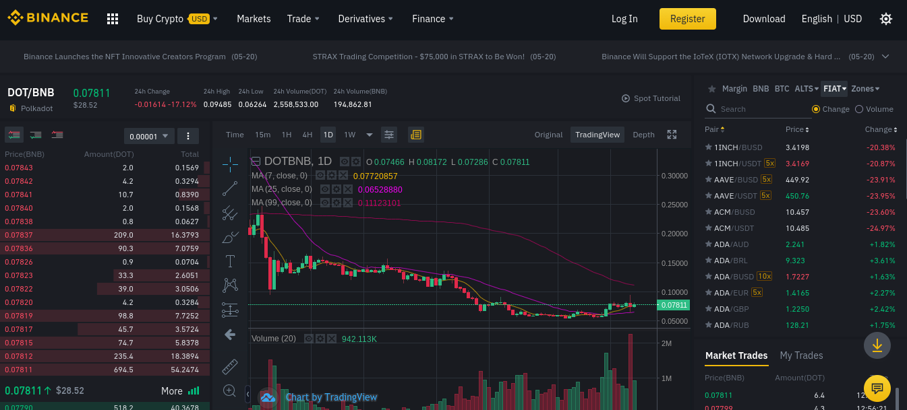
Task: Click the back arrow in chart toolbar
Action: [x=230, y=335]
